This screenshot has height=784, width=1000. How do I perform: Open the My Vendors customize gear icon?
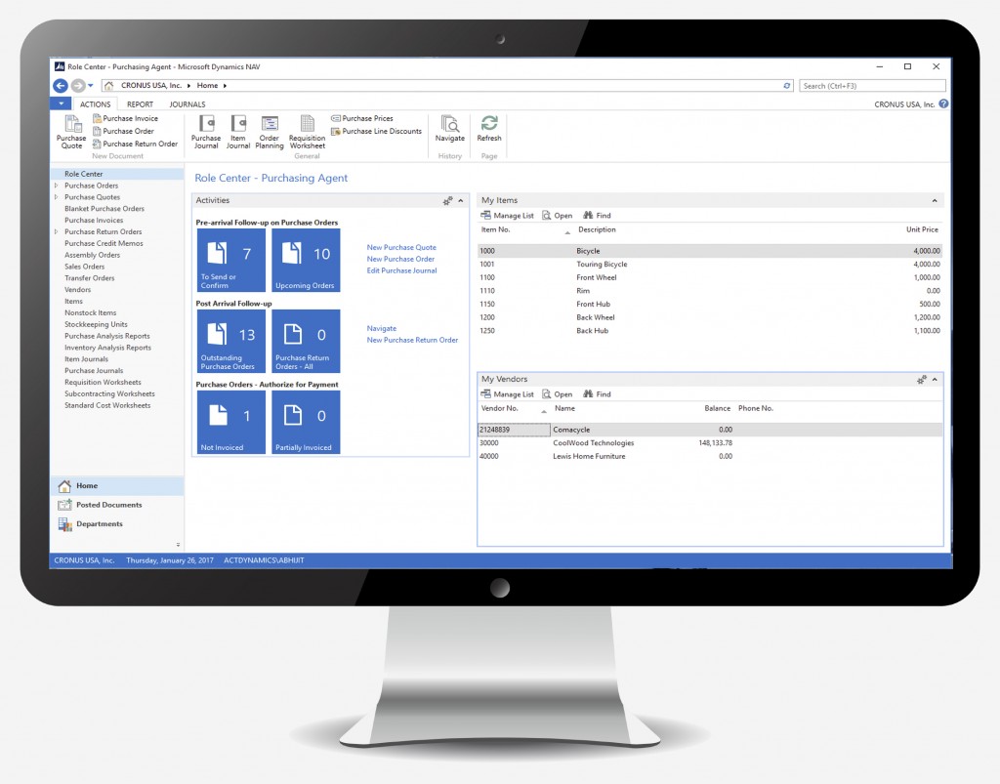coord(922,379)
